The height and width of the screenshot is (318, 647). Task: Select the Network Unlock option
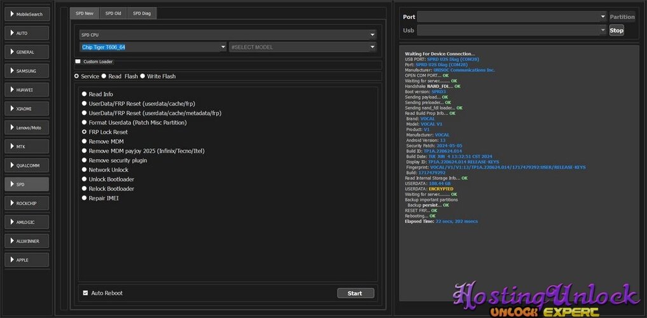[x=85, y=170]
